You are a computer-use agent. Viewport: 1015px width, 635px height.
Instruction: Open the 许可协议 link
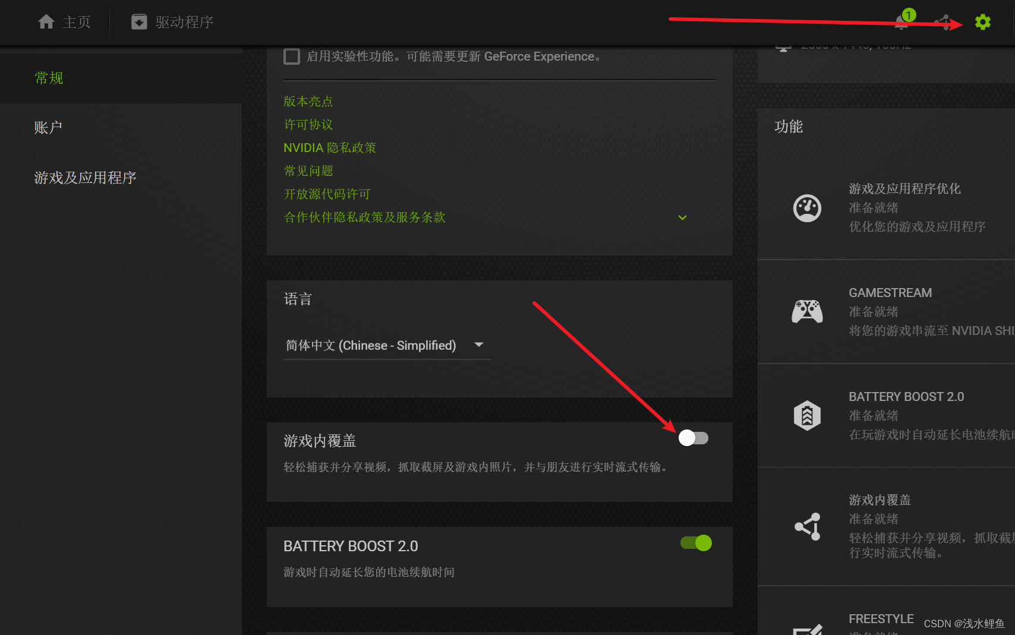pos(308,125)
